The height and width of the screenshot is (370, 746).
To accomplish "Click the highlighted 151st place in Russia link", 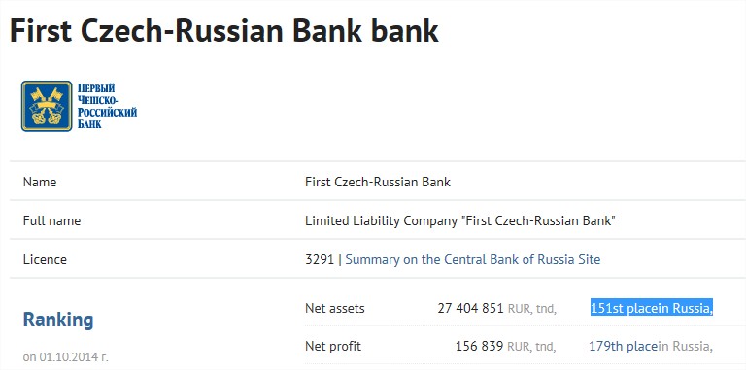I will (652, 308).
